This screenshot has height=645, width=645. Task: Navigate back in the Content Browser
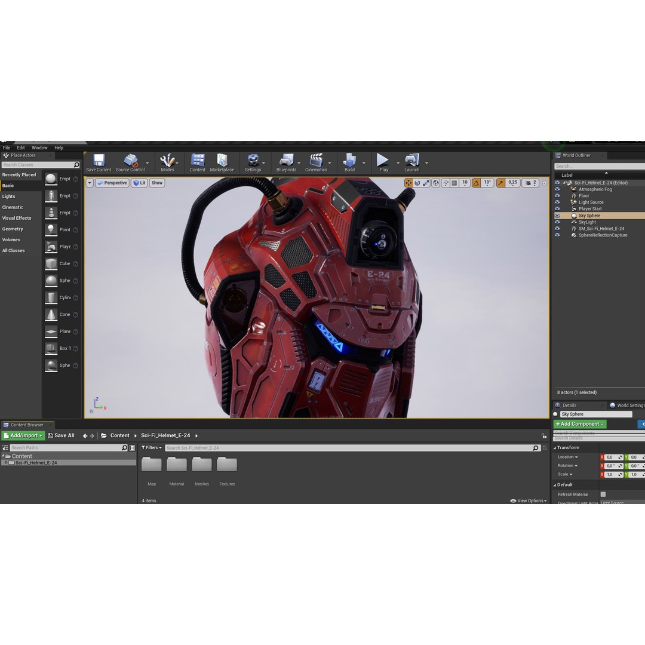[x=85, y=435]
